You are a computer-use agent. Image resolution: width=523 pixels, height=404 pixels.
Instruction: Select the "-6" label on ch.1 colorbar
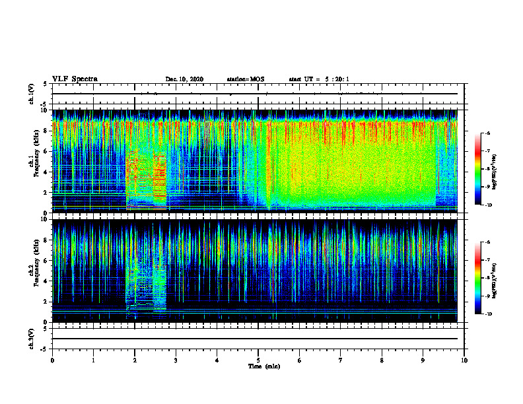pyautogui.click(x=487, y=133)
